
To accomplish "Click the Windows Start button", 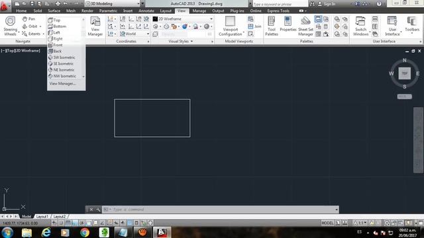I will (7, 232).
